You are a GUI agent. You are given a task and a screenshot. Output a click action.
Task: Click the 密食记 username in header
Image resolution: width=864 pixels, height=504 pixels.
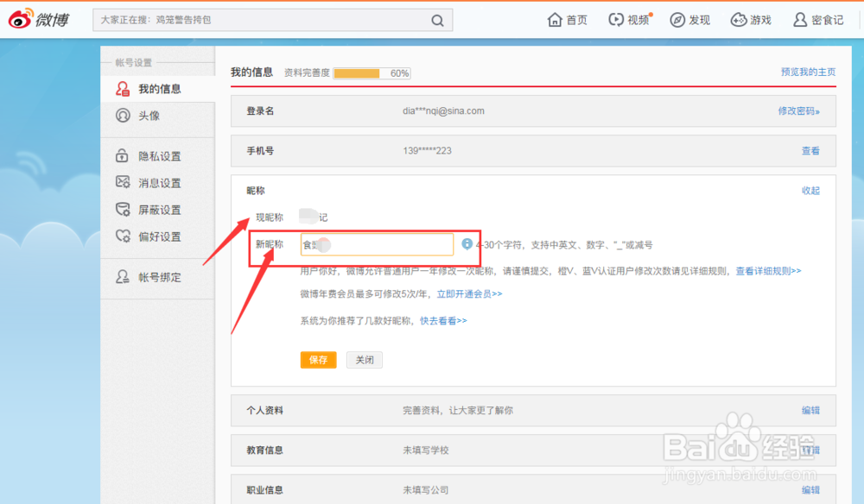[827, 21]
